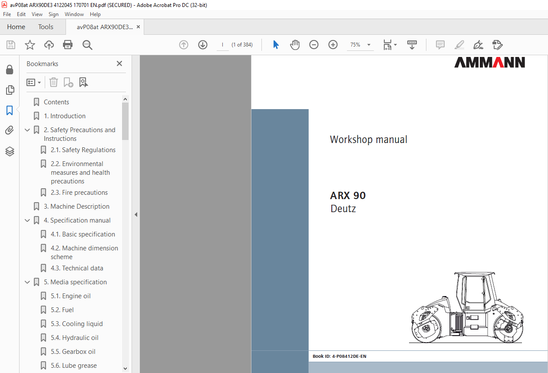Choose the Selection arrow tool
Viewport: 548px width, 373px height.
[276, 45]
